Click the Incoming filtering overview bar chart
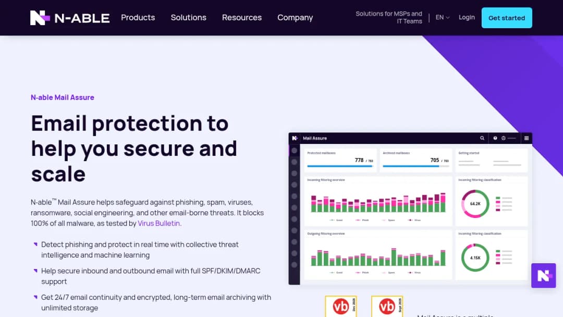The width and height of the screenshot is (563, 317). pos(378,203)
